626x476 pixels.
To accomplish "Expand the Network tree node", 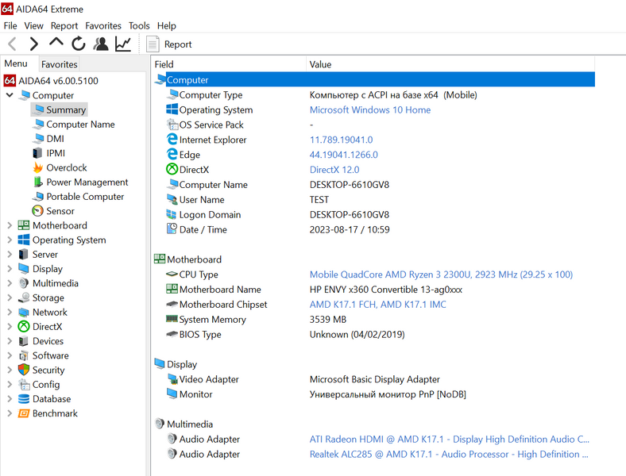I will pyautogui.click(x=10, y=312).
